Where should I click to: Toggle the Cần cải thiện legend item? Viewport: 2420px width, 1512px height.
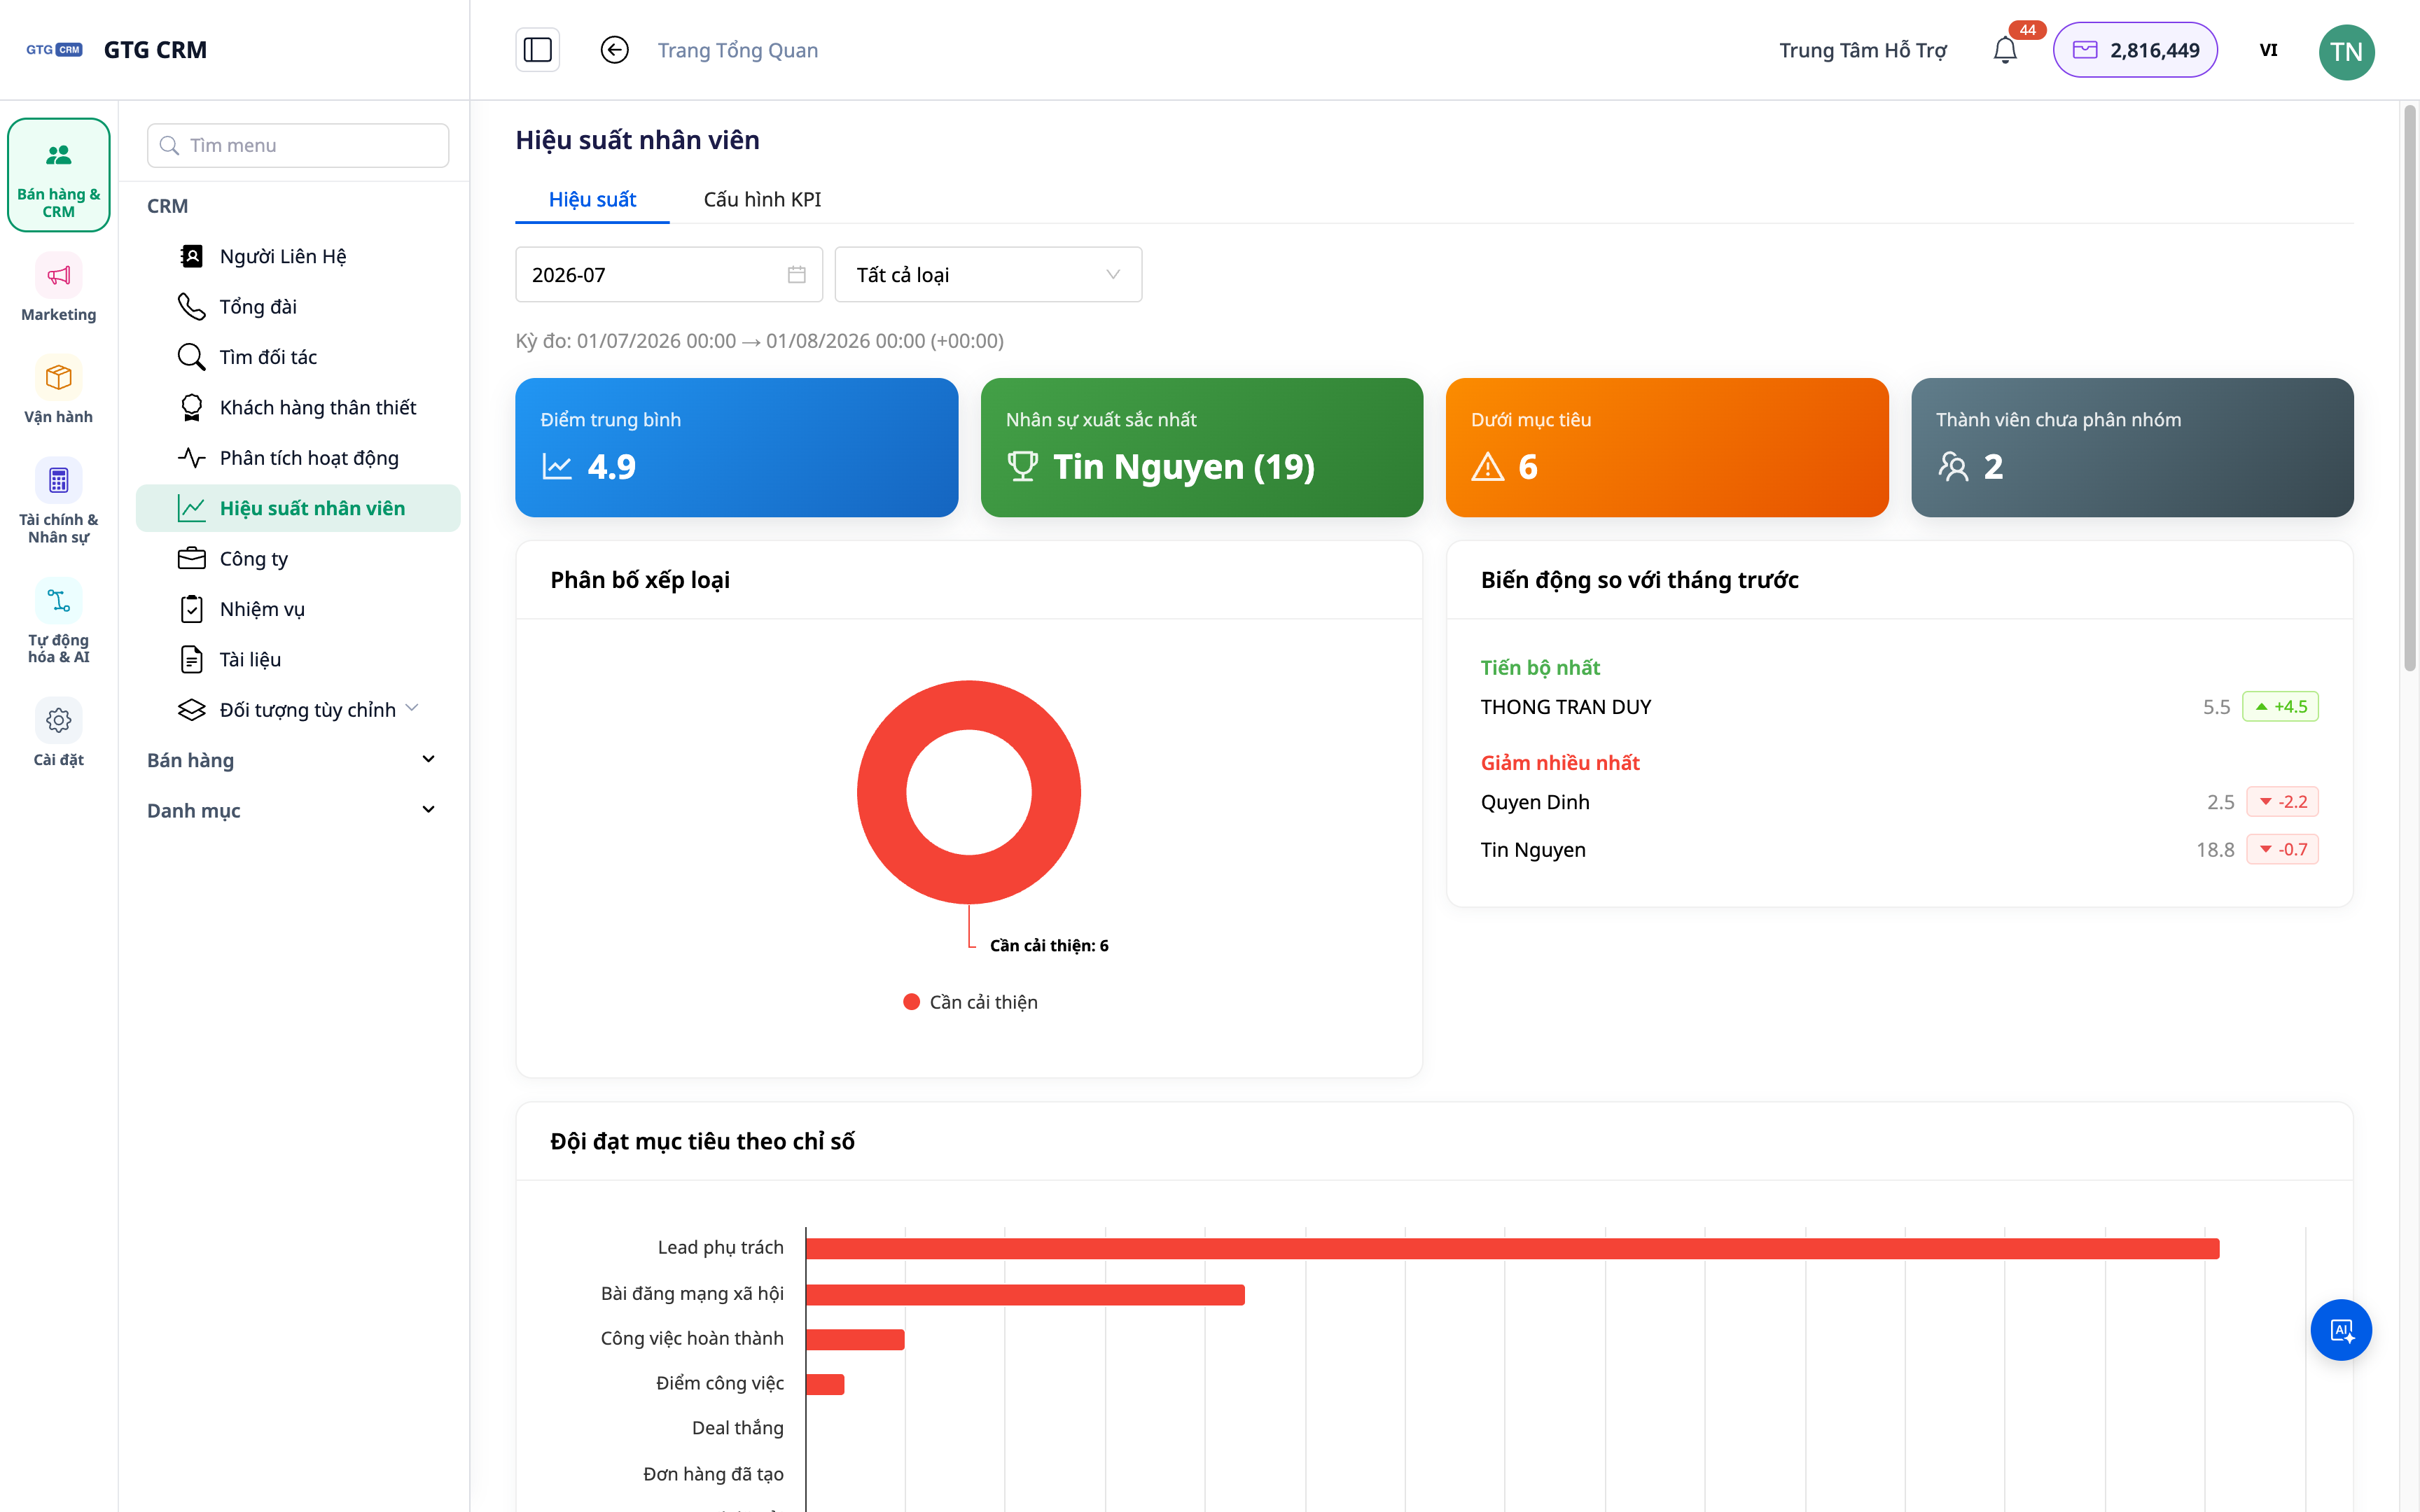(x=970, y=1002)
